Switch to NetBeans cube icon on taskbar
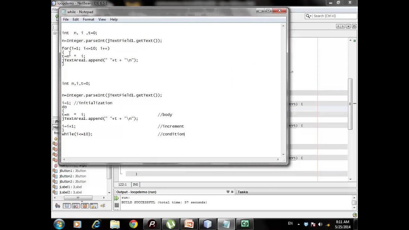The height and width of the screenshot is (230, 409). tap(208, 224)
